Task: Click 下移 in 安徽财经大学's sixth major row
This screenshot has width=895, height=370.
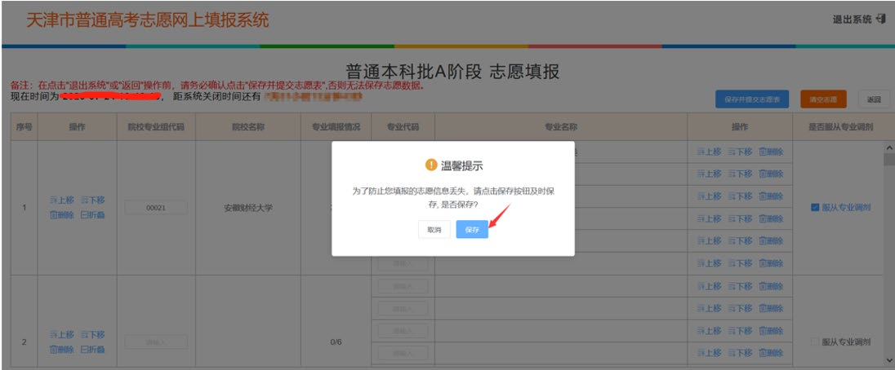Action: tap(741, 263)
